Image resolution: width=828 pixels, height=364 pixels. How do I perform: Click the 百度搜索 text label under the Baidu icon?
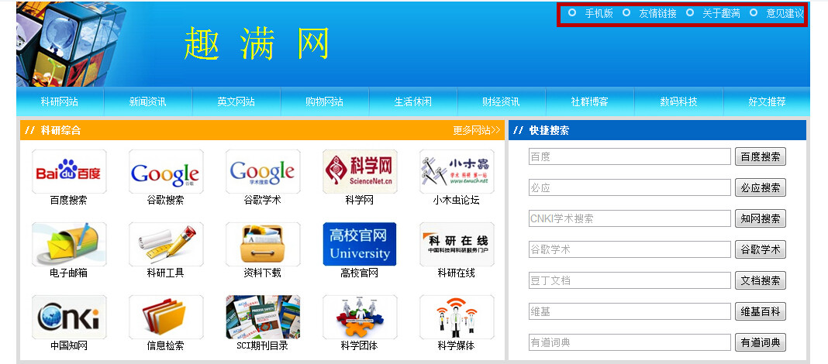pyautogui.click(x=69, y=201)
